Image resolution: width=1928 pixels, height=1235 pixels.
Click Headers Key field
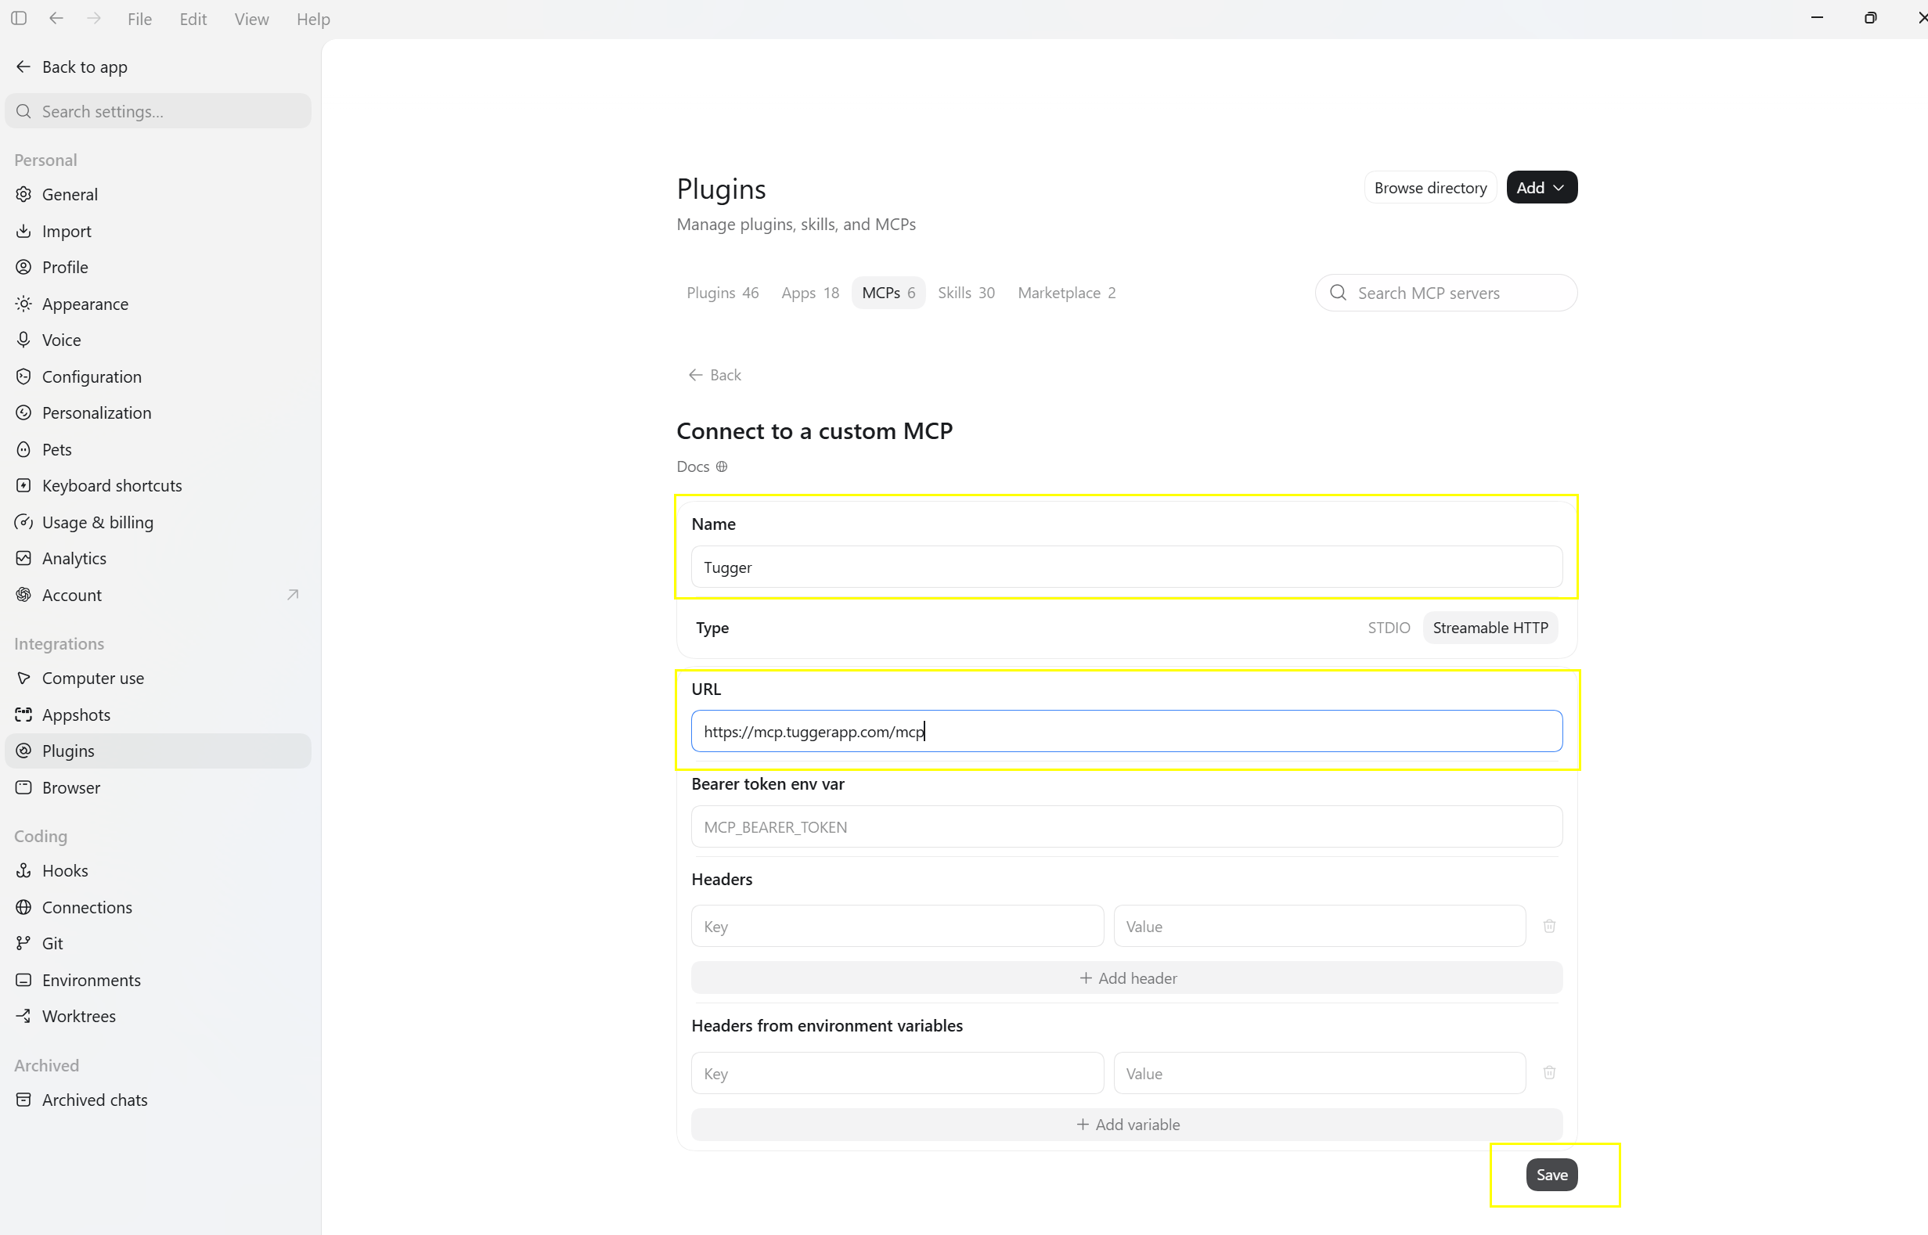[x=896, y=927]
